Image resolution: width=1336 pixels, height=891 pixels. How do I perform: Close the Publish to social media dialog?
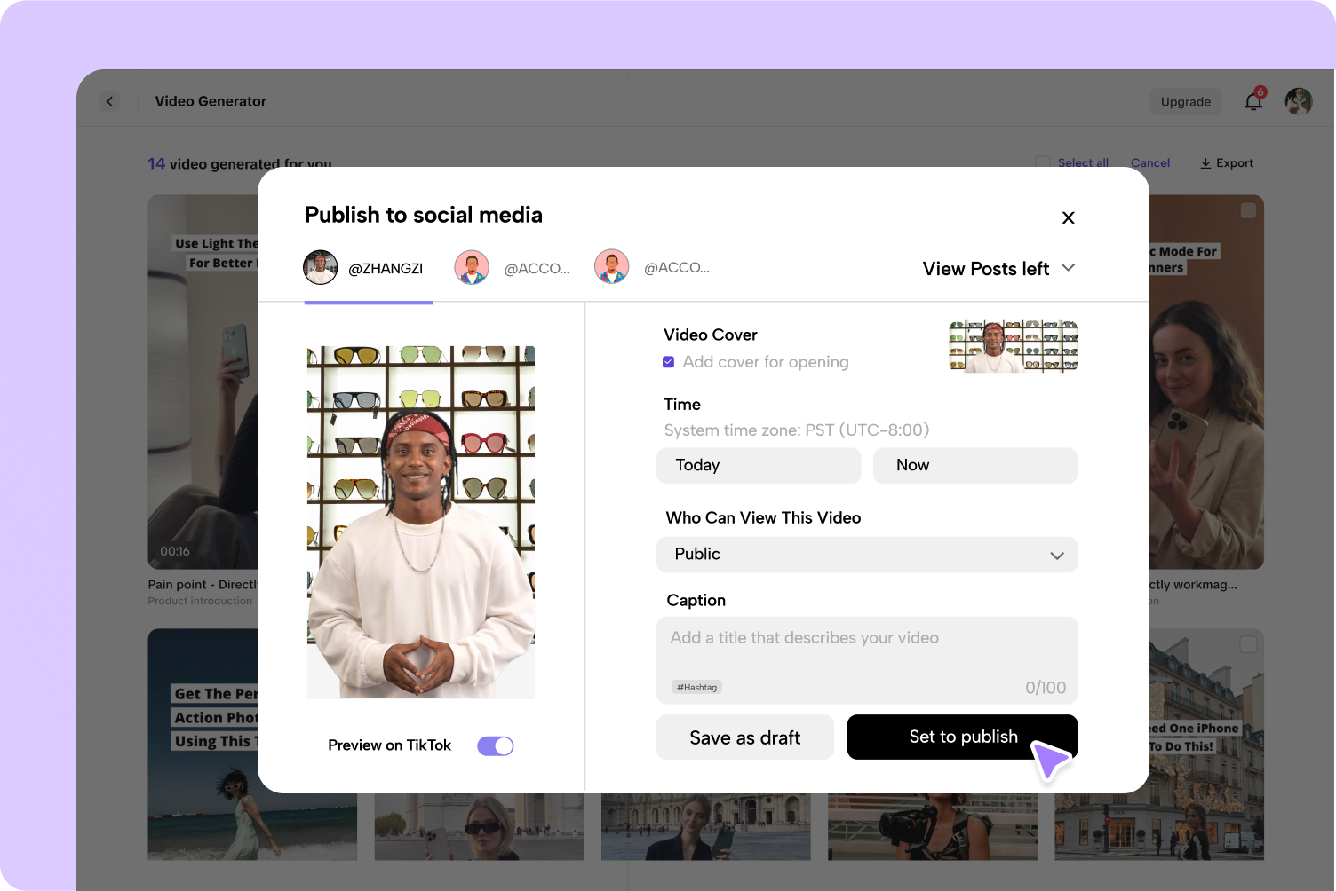1069,217
